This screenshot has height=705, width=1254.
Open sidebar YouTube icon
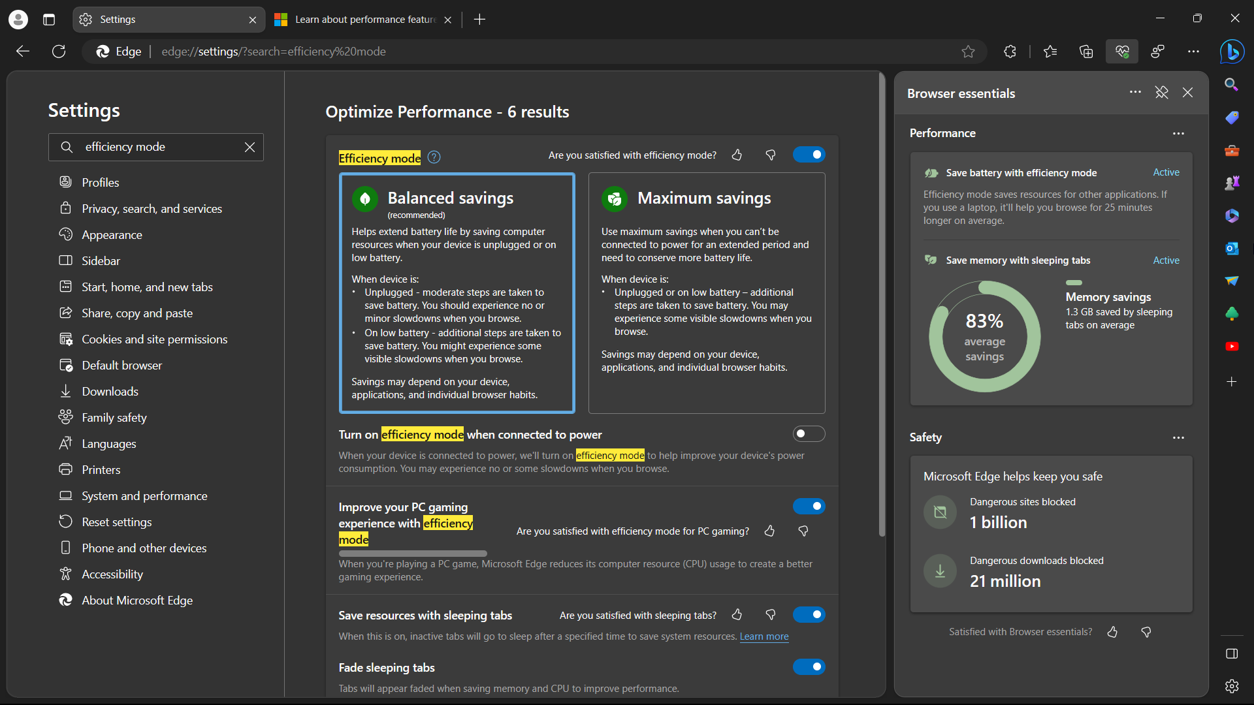pyautogui.click(x=1232, y=347)
